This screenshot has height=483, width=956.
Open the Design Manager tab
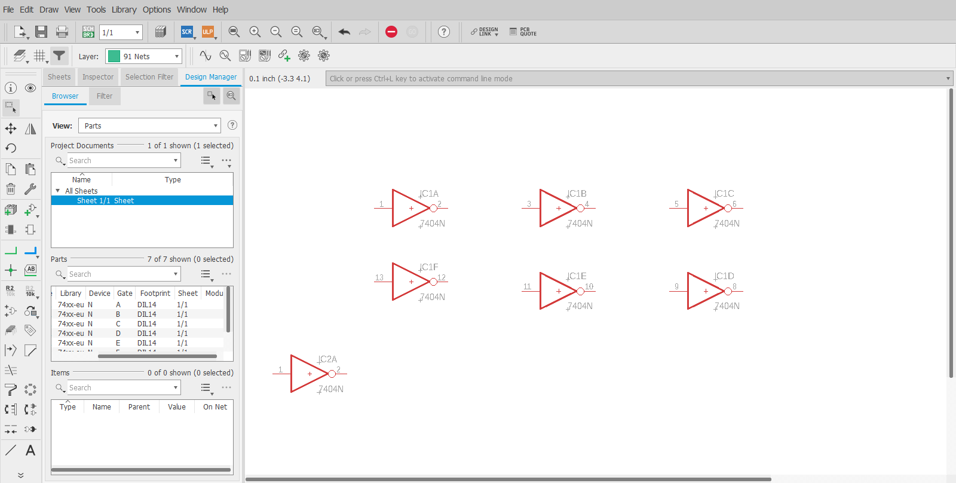tap(211, 77)
